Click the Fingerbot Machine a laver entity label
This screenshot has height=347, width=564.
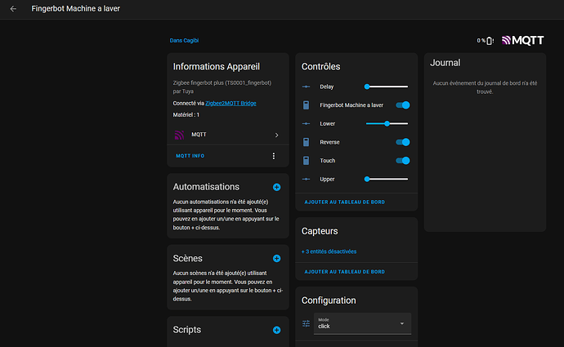point(351,105)
